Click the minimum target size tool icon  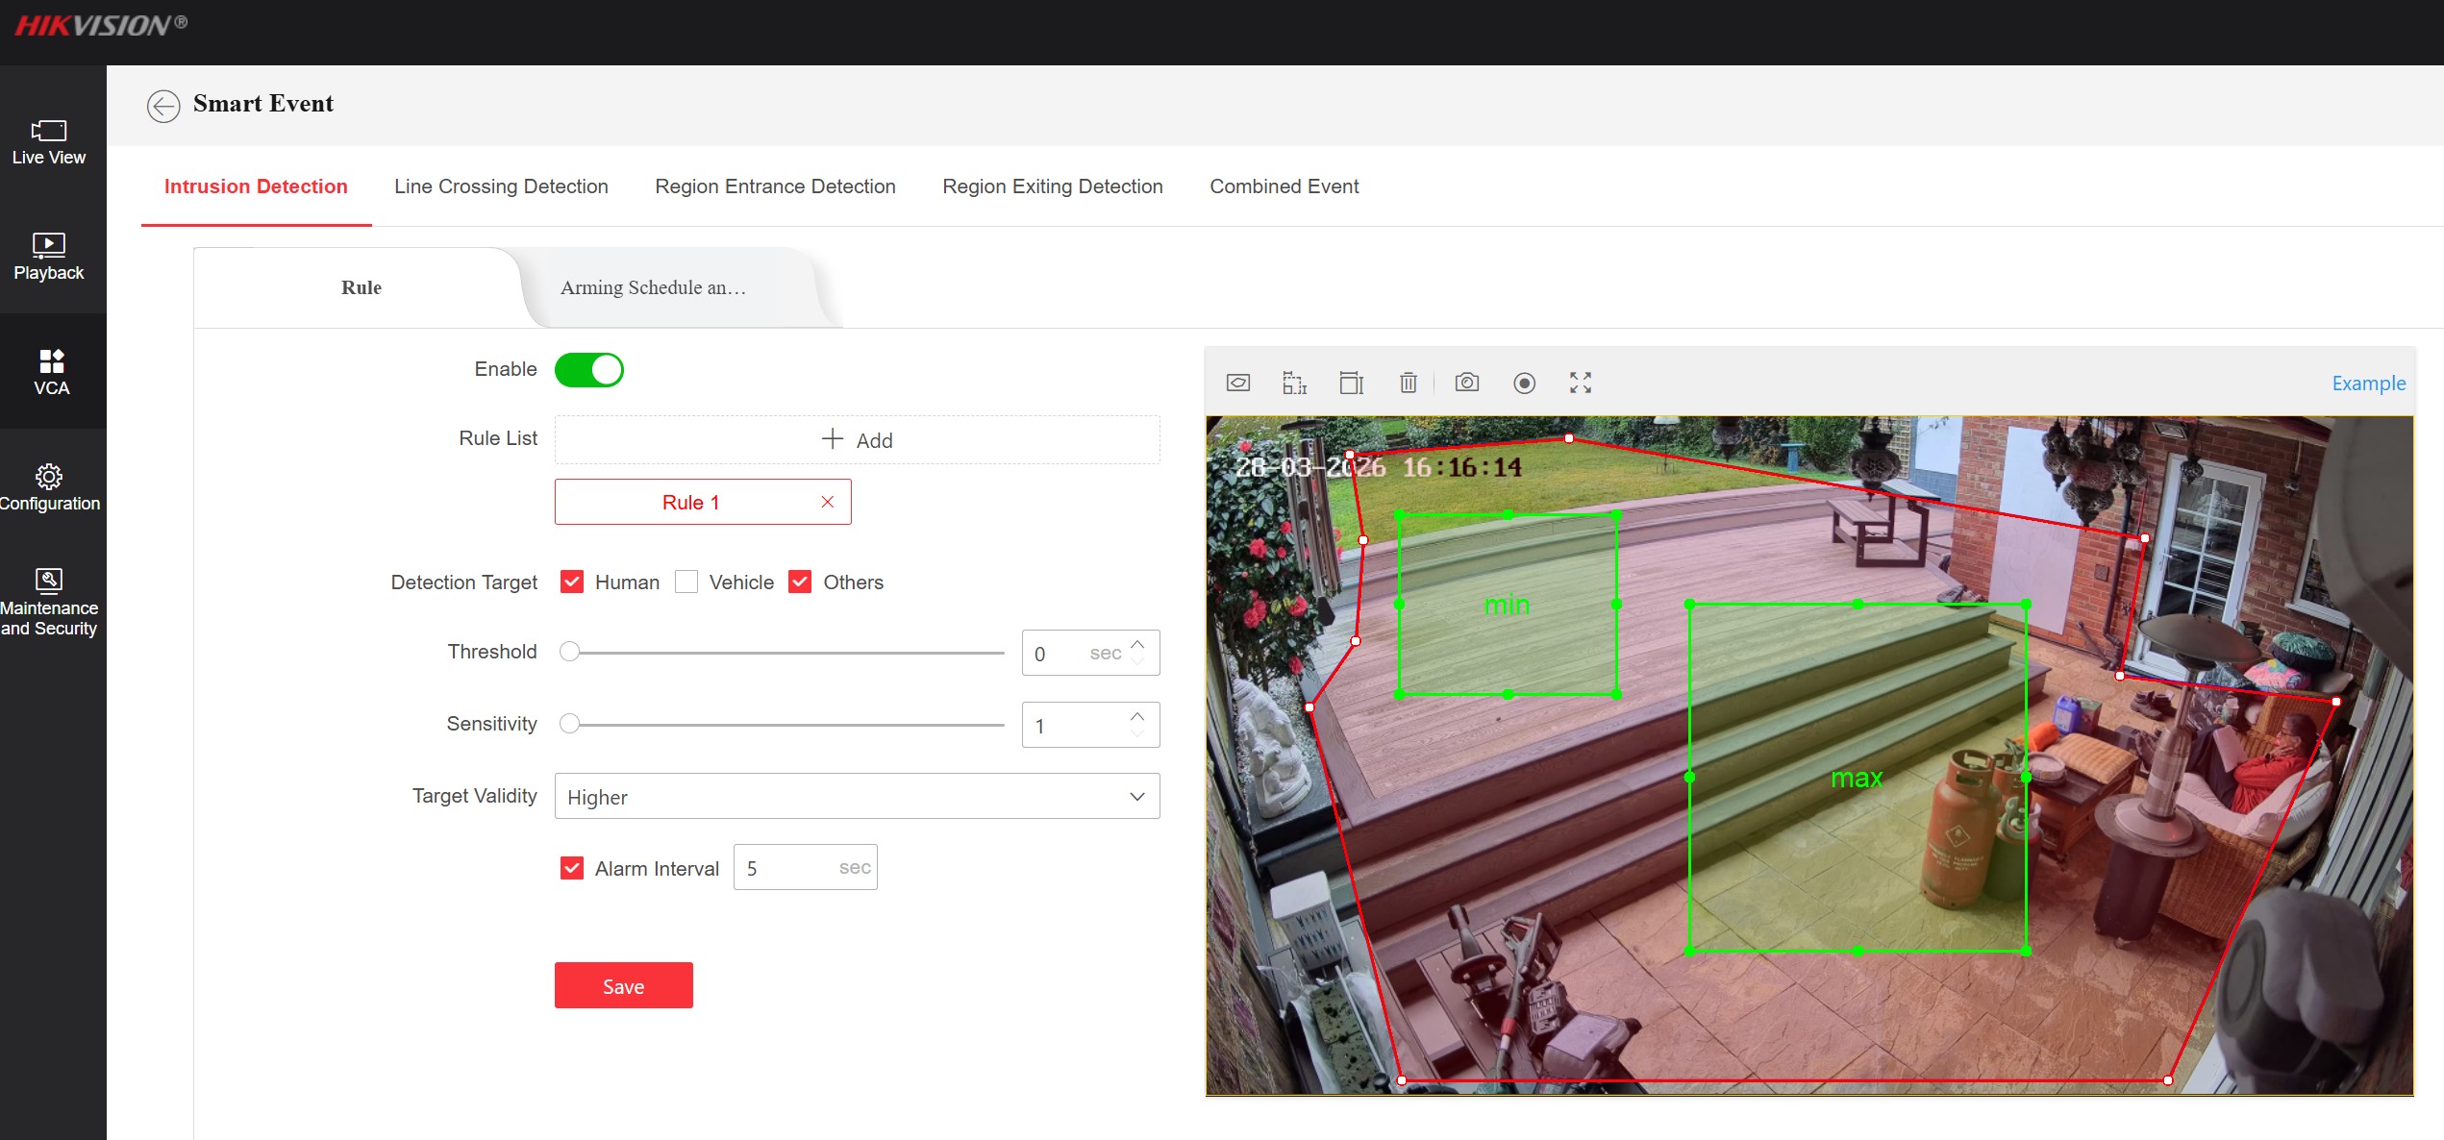[x=1294, y=383]
